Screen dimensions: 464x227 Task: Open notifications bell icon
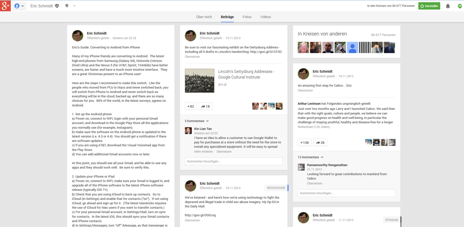coord(448,6)
